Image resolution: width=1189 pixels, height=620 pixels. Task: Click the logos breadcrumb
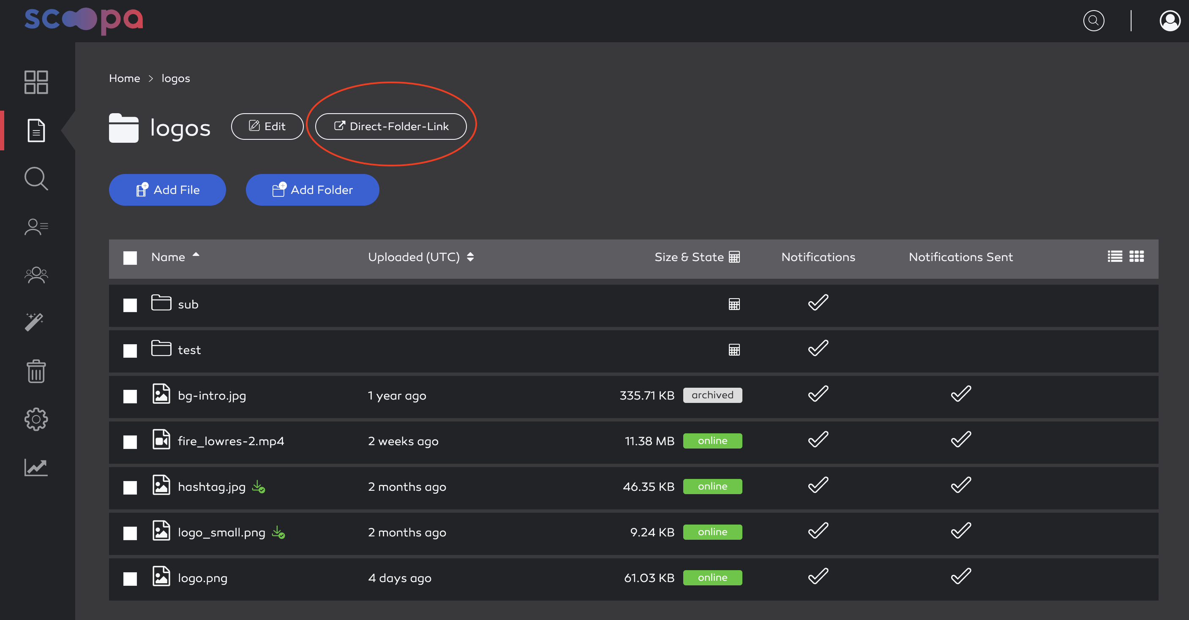point(175,79)
